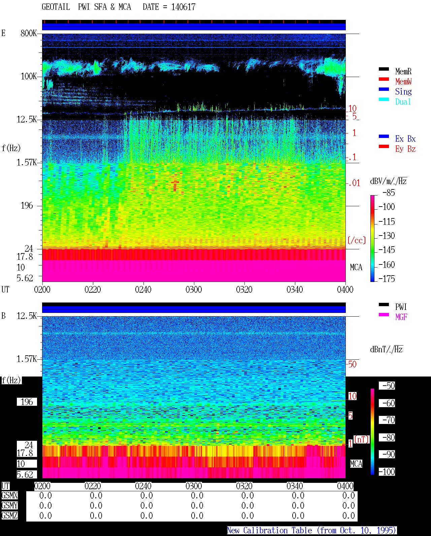The height and width of the screenshot is (536, 431).
Task: Click the 'DATE = 140617' text
Action: (169, 7)
